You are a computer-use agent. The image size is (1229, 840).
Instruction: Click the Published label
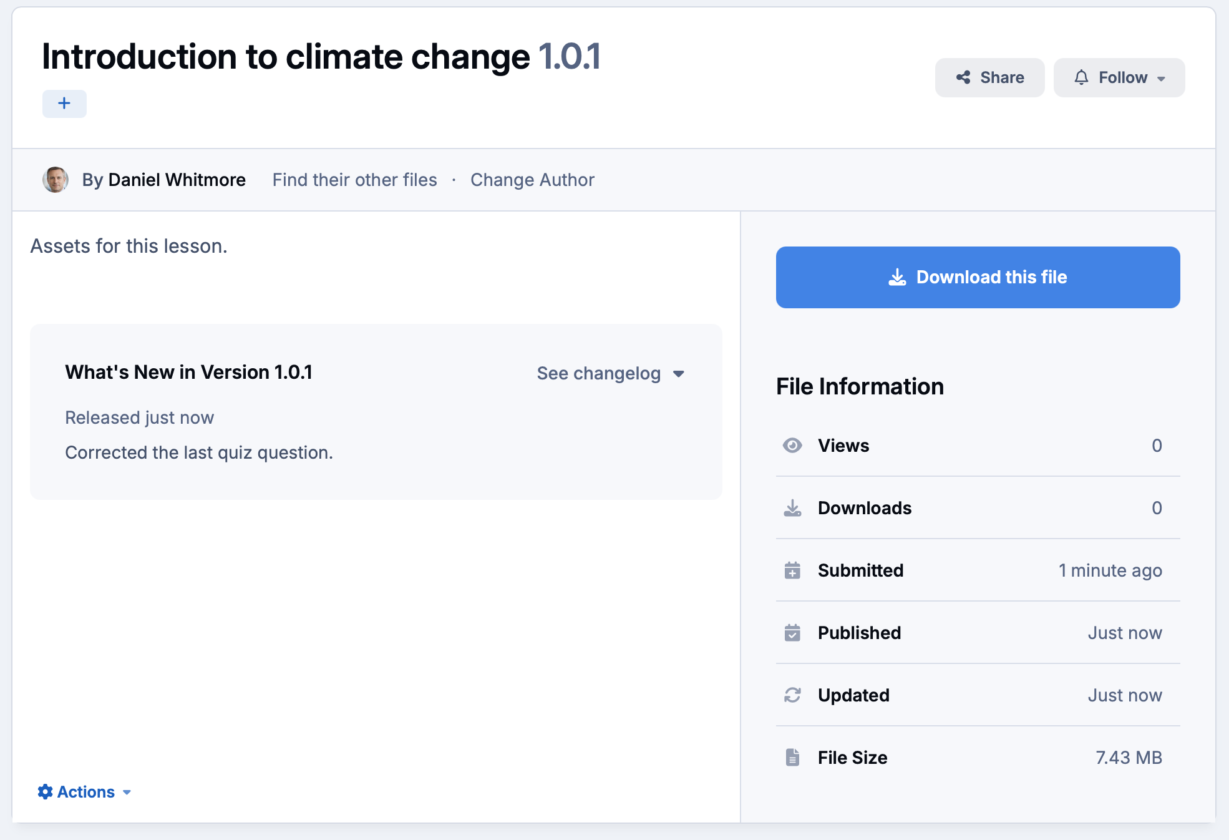click(x=860, y=633)
